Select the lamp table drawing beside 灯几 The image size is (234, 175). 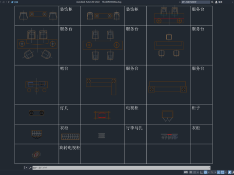coord(37,113)
